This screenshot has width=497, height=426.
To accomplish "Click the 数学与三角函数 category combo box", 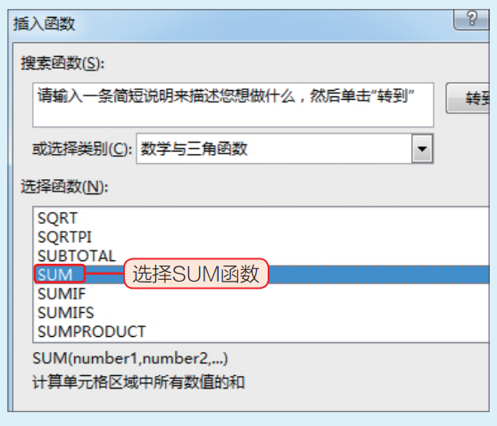I will pos(285,149).
